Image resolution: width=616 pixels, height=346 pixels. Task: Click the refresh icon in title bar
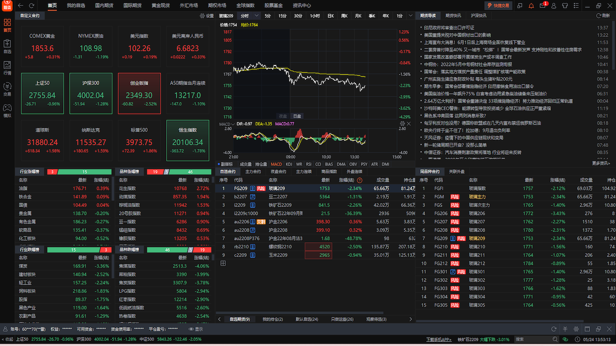32,5
